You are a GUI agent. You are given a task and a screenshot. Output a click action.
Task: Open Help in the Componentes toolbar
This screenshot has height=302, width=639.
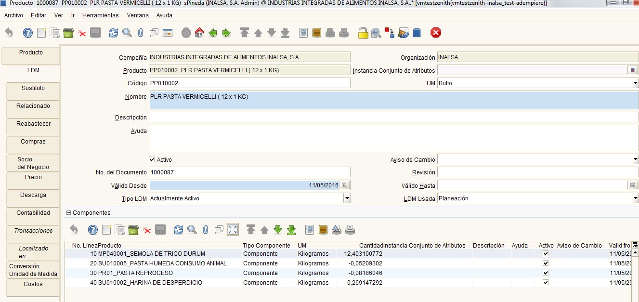point(93,230)
